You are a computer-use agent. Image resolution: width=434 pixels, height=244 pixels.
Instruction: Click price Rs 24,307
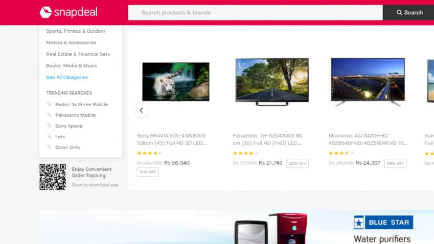368,163
